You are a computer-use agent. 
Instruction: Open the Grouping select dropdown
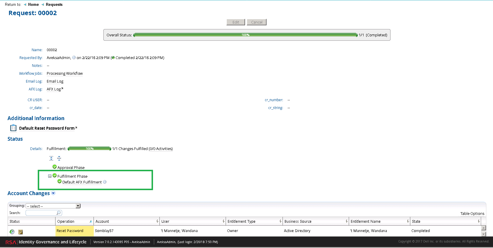[78, 206]
